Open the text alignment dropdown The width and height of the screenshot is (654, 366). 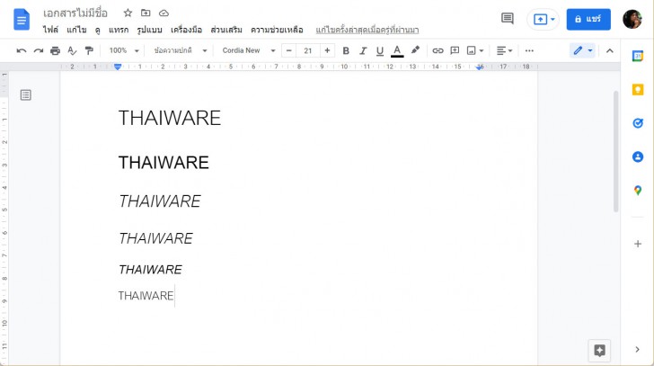tap(504, 51)
